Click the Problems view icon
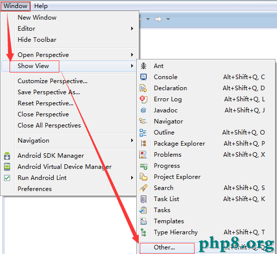Screen dimensions: 277x254 coord(143,155)
